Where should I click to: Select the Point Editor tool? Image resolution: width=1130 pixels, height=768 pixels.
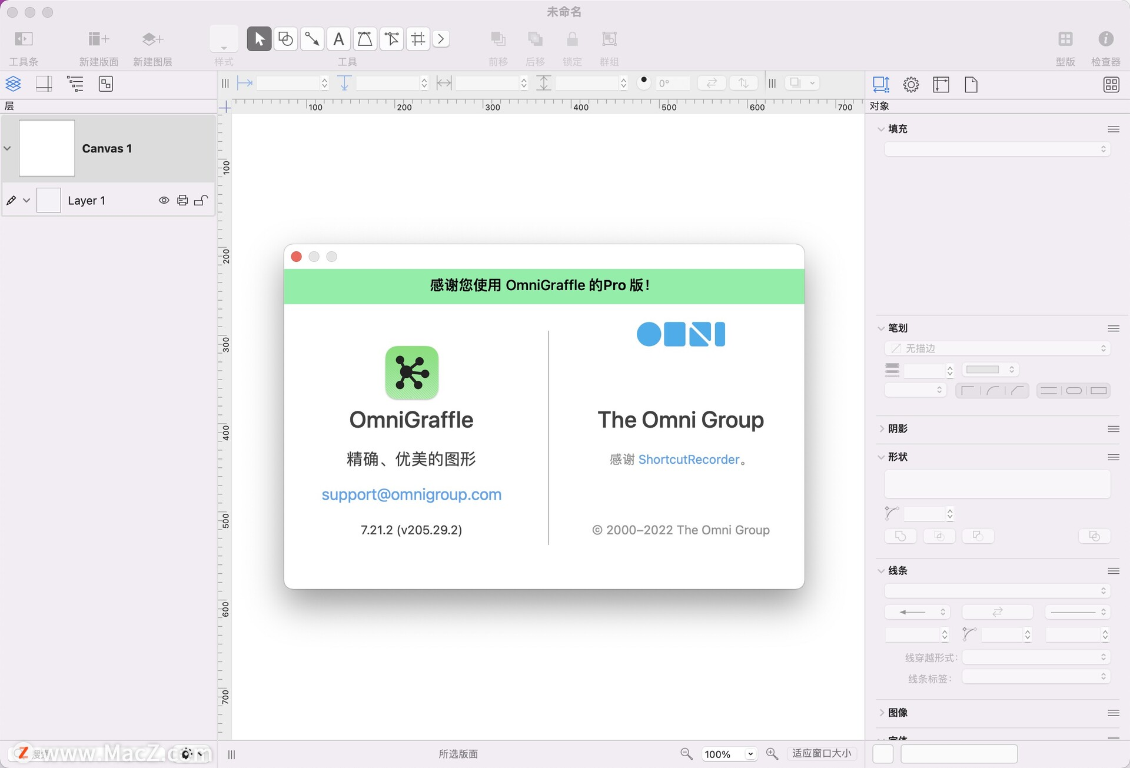pyautogui.click(x=391, y=38)
